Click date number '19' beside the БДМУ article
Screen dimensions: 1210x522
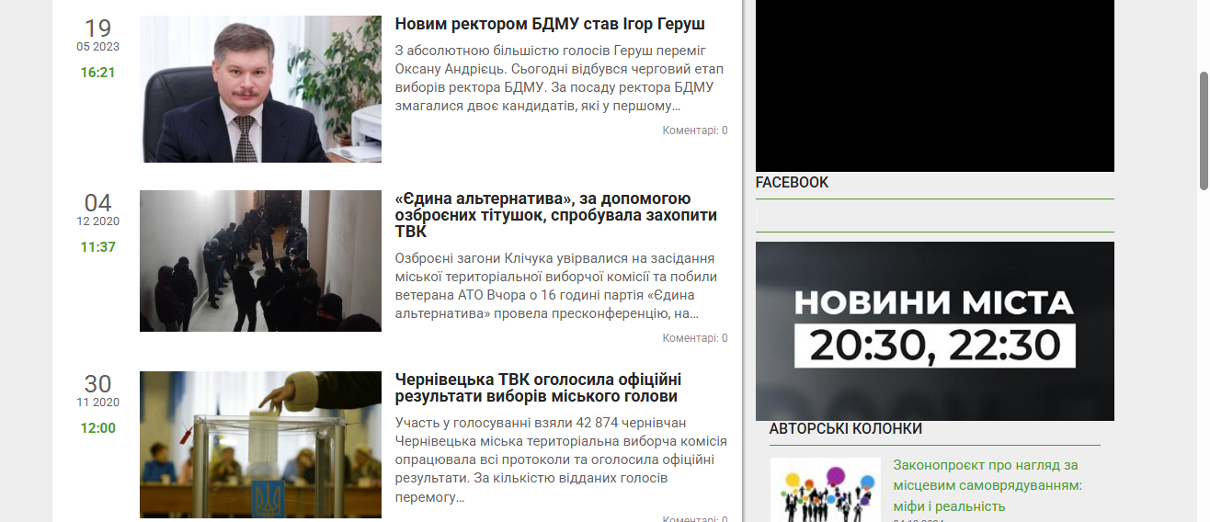click(x=98, y=28)
